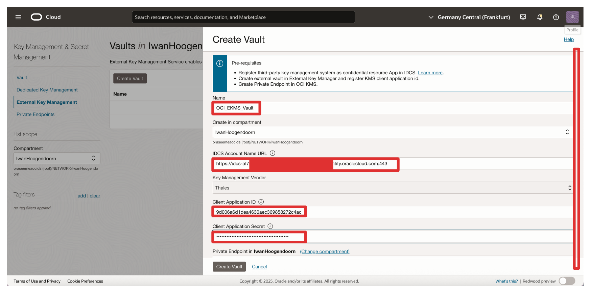Click info icon beside IDCS Account Name URL

pos(273,153)
